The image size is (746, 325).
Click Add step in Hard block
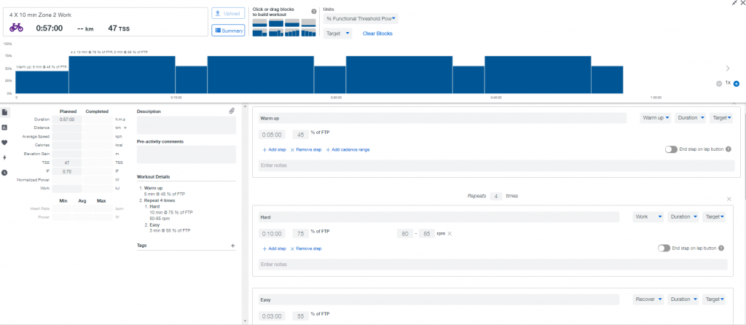point(274,248)
